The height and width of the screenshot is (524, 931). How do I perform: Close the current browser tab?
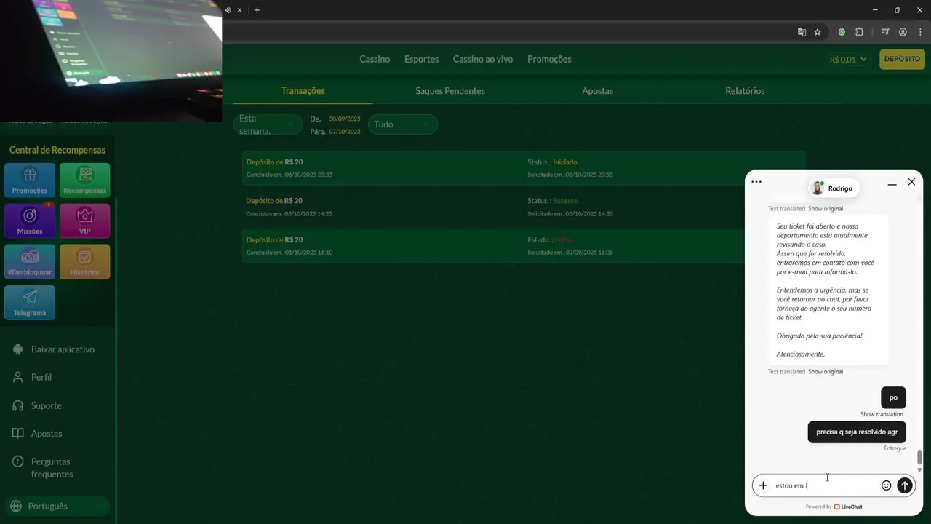[x=239, y=10]
